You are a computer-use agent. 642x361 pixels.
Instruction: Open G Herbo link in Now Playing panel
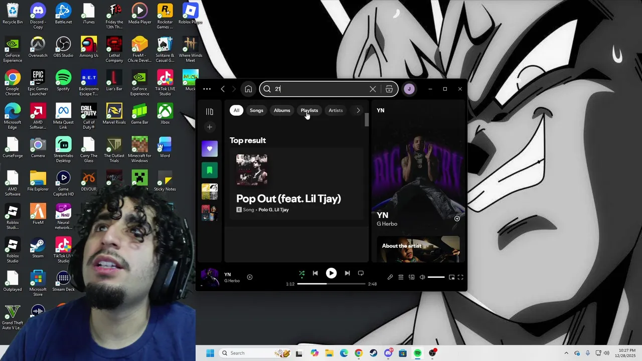(x=387, y=224)
